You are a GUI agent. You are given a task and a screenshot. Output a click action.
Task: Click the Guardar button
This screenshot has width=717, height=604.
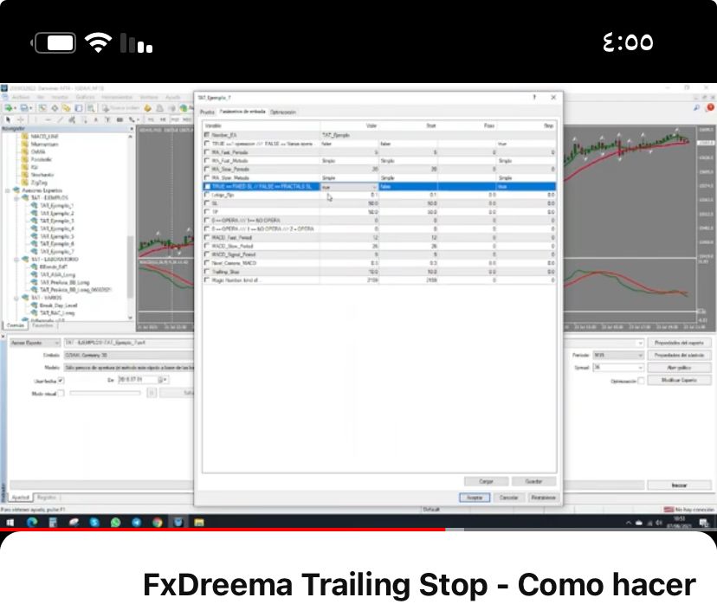click(x=533, y=481)
